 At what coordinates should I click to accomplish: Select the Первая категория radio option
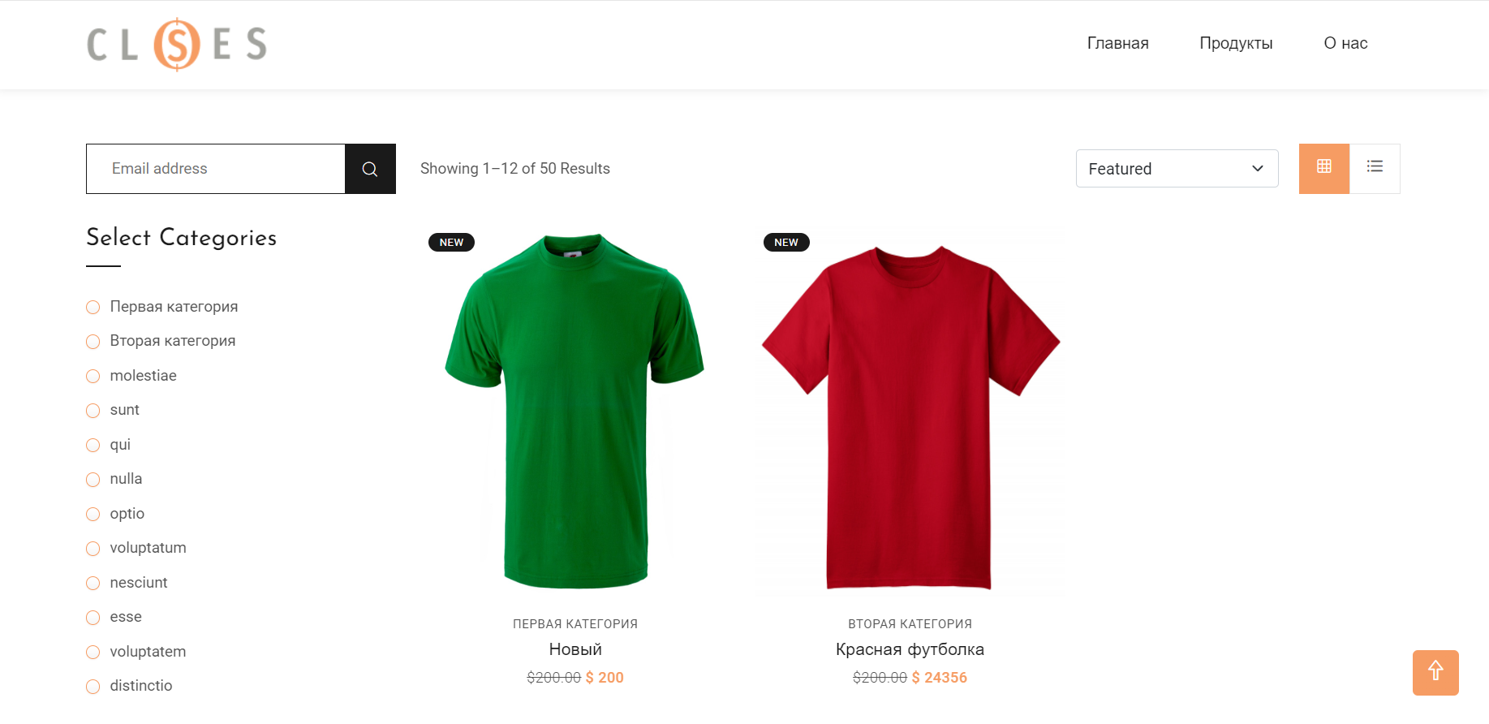tap(93, 308)
